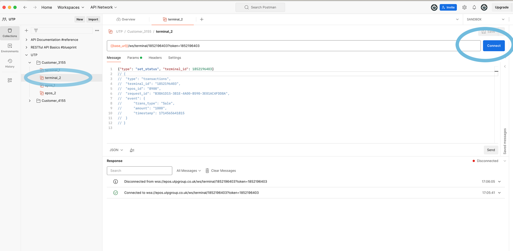Expand the API Documentation #reference collection
513x251 pixels.
[27, 40]
